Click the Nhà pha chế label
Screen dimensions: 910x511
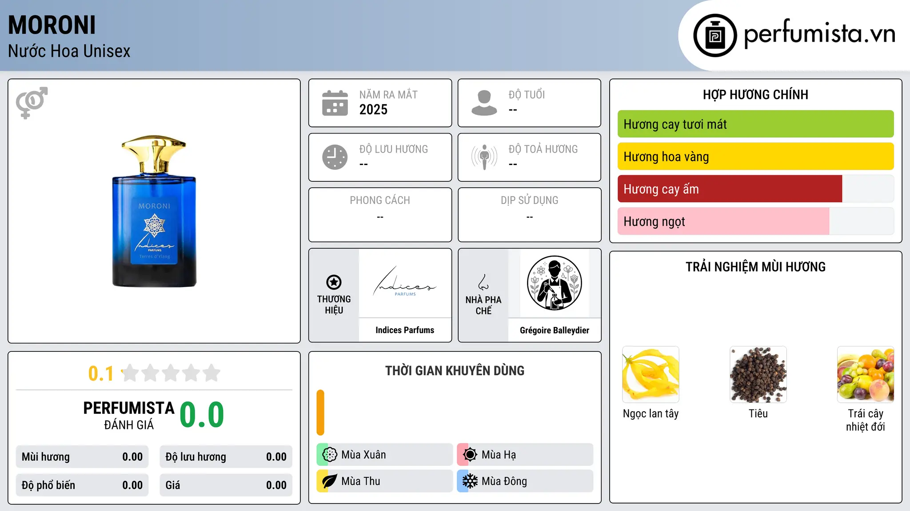[x=483, y=305]
